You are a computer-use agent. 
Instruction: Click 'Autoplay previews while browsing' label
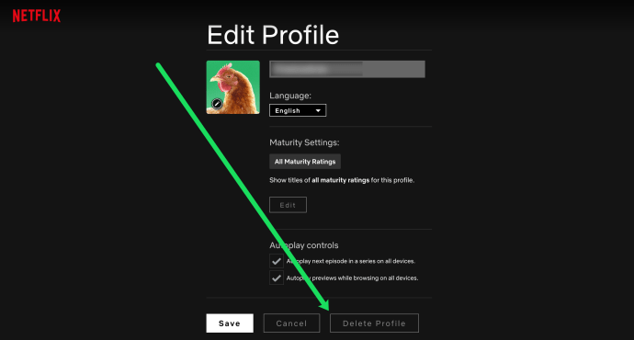click(x=352, y=278)
